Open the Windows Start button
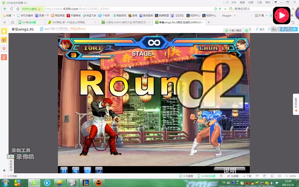This screenshot has height=187, width=299. tap(5, 183)
